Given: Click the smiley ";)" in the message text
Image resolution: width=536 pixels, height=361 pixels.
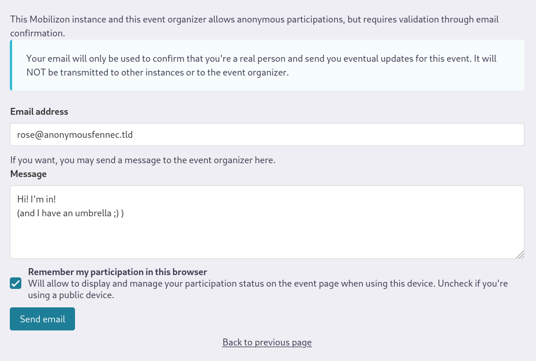Looking at the screenshot, I should (x=116, y=213).
